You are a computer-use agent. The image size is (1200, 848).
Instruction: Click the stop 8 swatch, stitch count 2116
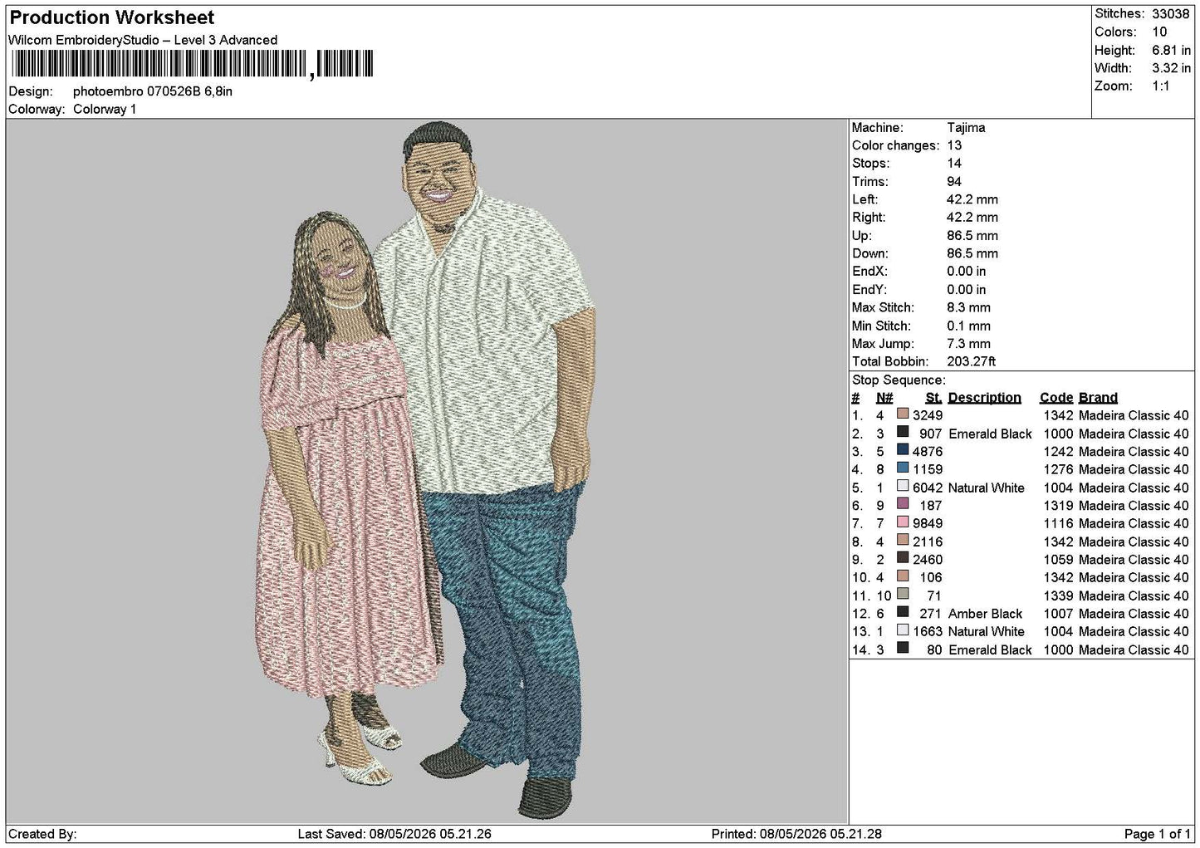(903, 541)
